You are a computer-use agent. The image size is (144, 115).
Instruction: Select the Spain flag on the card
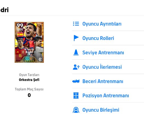(20, 34)
